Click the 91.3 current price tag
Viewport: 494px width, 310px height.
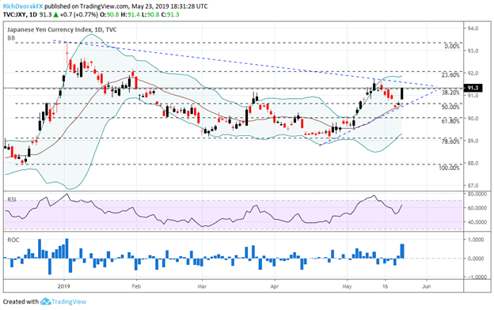point(473,88)
